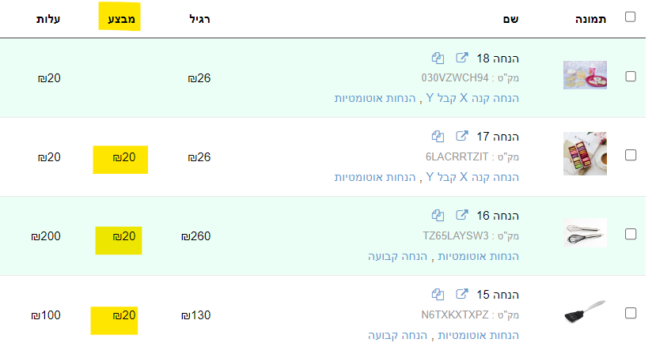Check the checkbox for row הנחה 18
The width and height of the screenshot is (652, 354).
coord(631,77)
